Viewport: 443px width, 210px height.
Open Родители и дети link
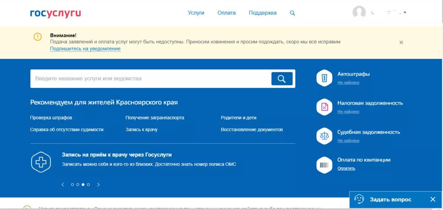[x=239, y=118]
